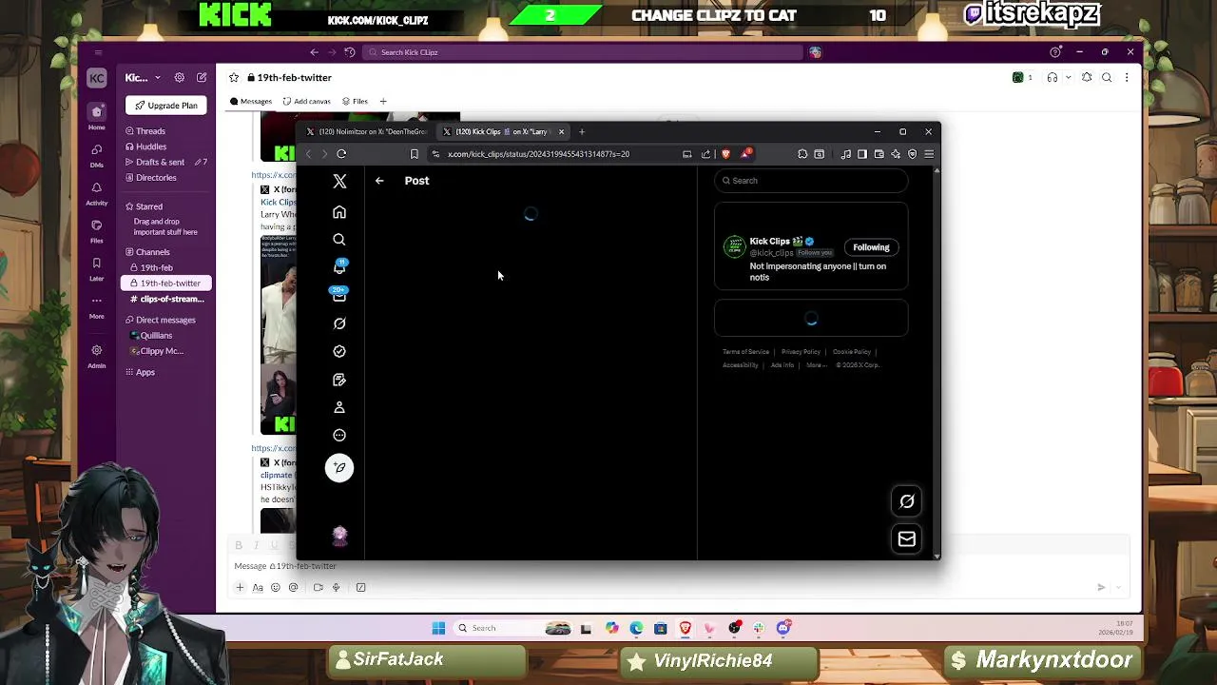Toggle Brave sidebar panel icon
The height and width of the screenshot is (685, 1217).
[862, 154]
